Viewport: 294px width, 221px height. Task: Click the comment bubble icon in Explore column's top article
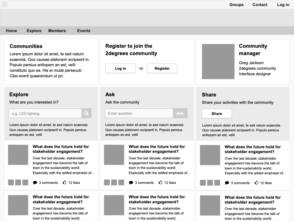click(x=35, y=183)
